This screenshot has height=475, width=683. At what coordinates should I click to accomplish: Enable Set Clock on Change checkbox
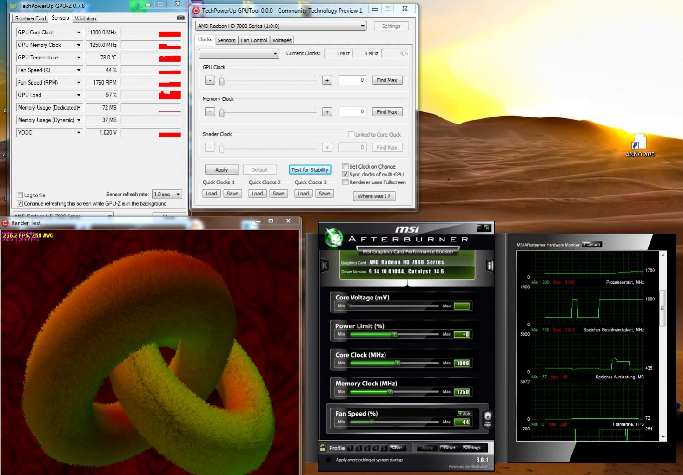point(345,166)
